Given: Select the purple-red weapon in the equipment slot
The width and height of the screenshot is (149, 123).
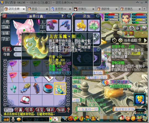Looking at the screenshot, I should pyautogui.click(x=52, y=25).
